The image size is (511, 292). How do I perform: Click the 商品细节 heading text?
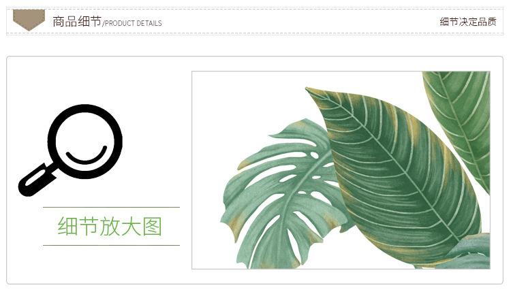77,22
